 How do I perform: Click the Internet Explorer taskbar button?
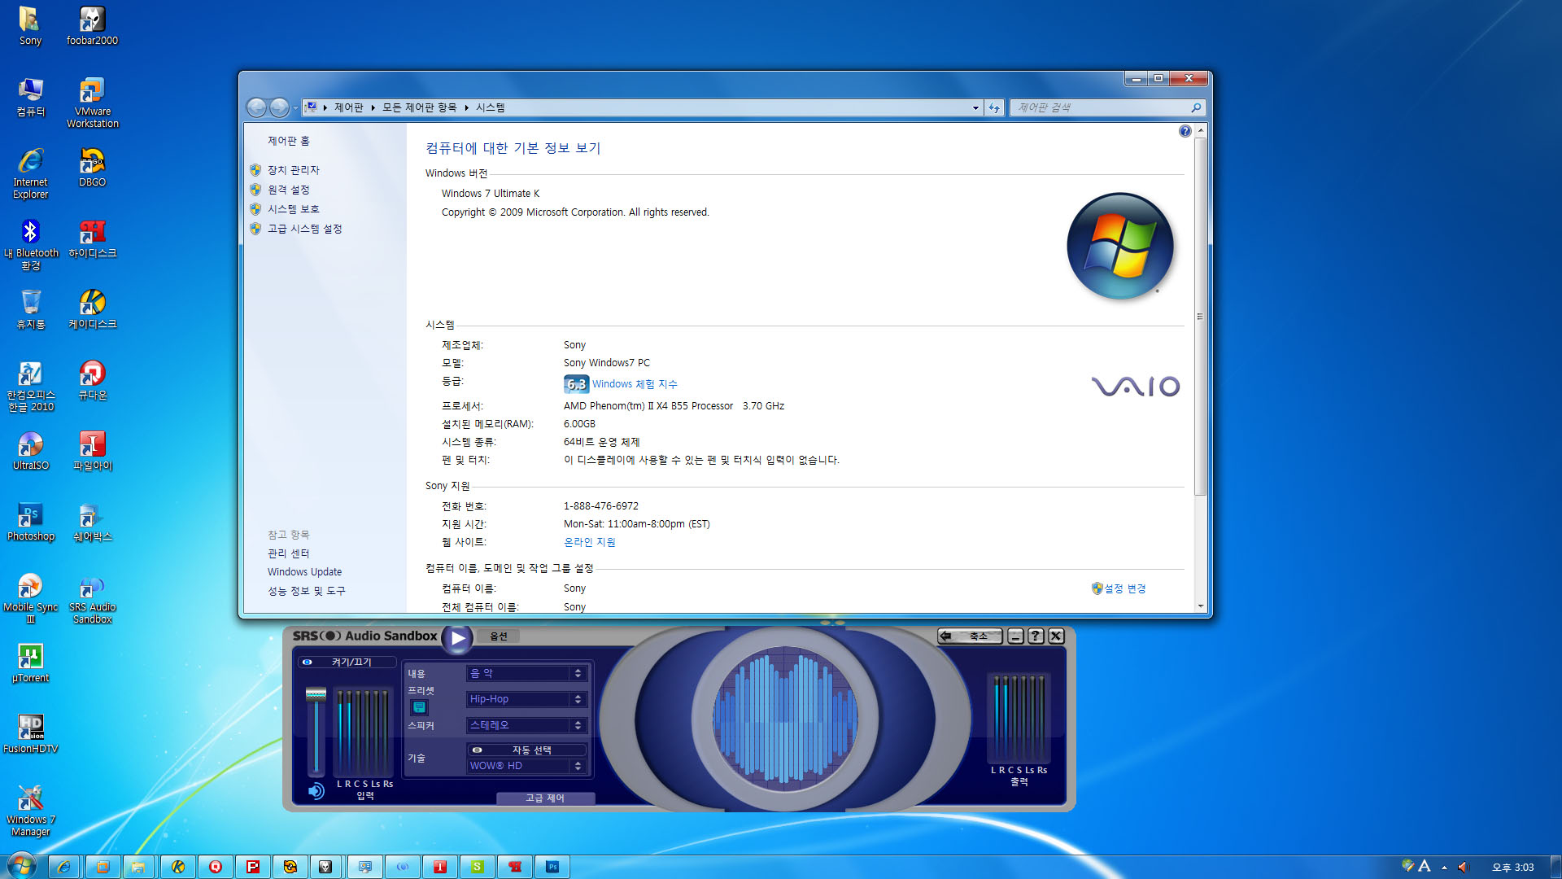[x=63, y=867]
